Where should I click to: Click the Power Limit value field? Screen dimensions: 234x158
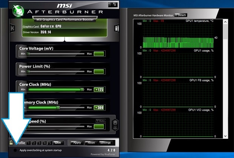coord(99,71)
